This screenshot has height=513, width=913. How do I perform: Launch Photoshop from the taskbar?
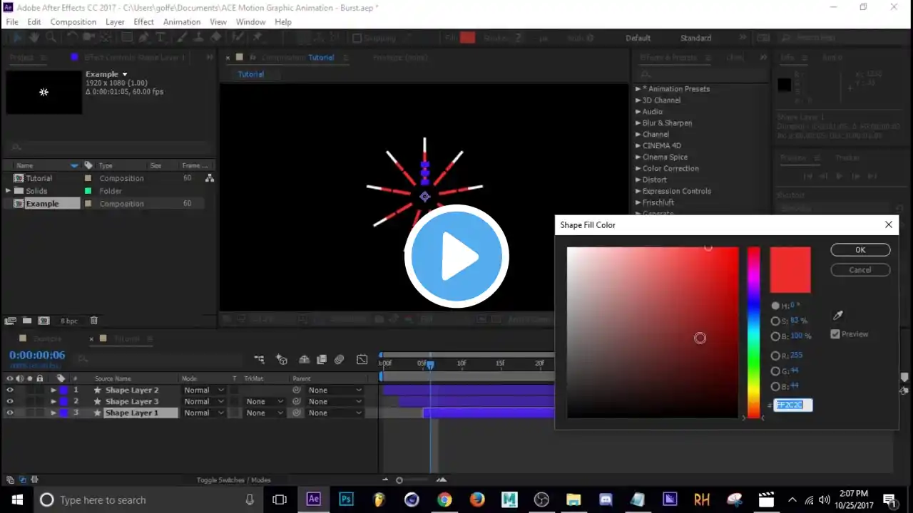click(346, 499)
